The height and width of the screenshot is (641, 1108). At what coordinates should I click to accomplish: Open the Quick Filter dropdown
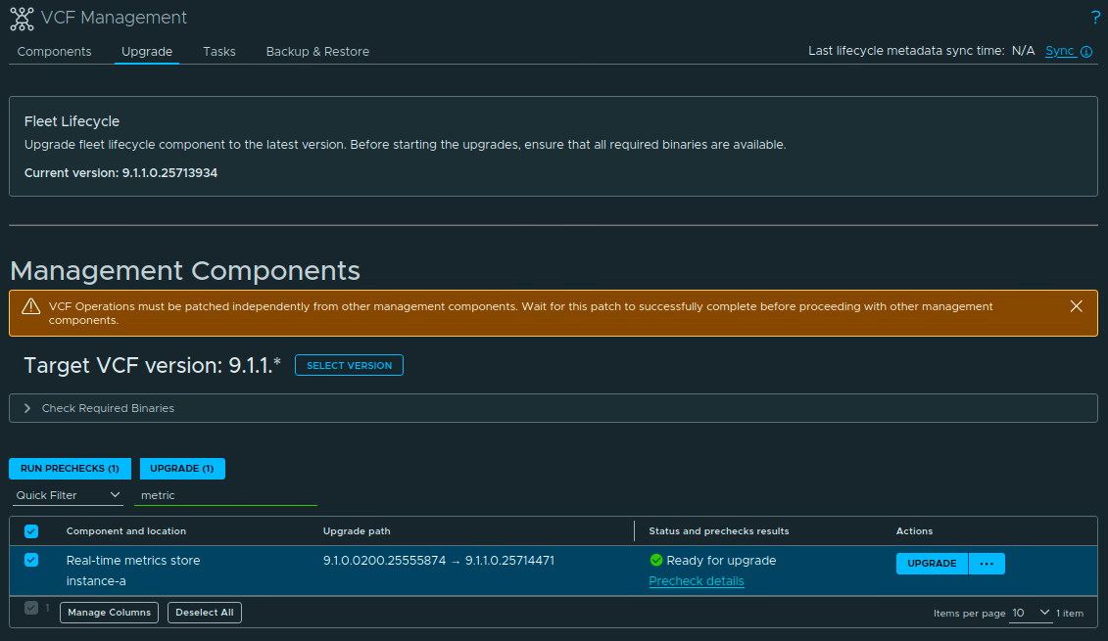coord(68,495)
